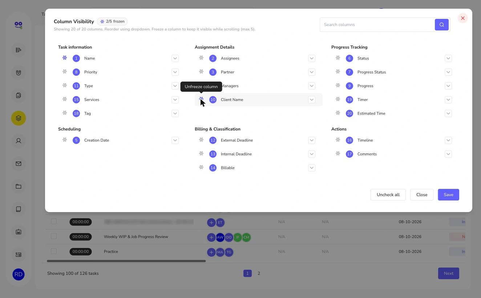The width and height of the screenshot is (481, 298).
Task: Open reorder dropdown for Services
Action: click(x=175, y=100)
